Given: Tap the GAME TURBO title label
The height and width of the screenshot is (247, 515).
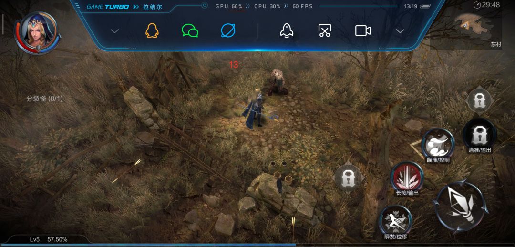Looking at the screenshot, I should pyautogui.click(x=108, y=7).
